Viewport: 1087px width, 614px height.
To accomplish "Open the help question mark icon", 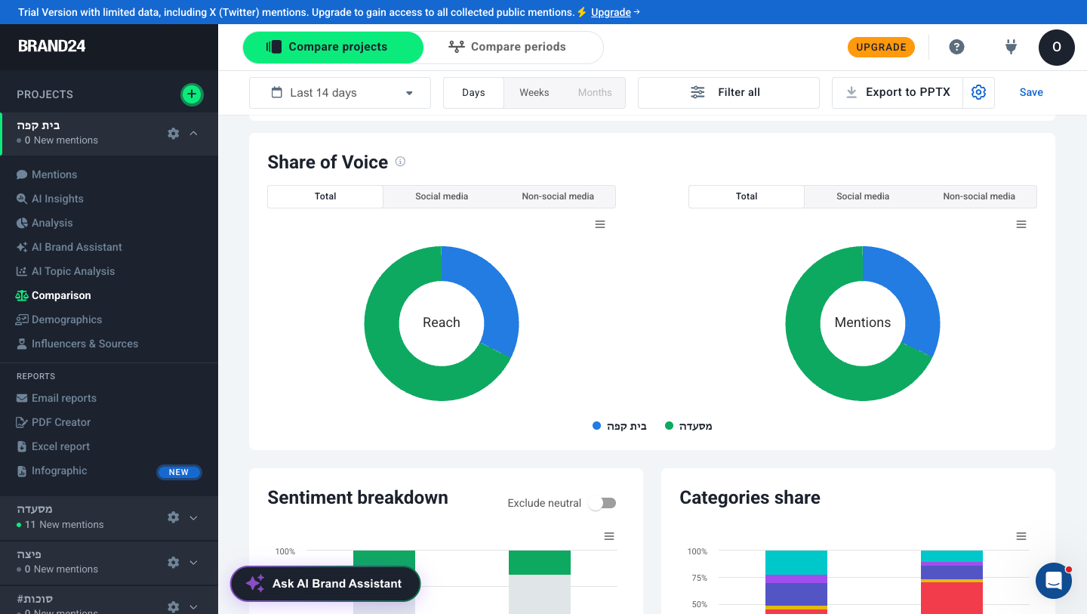I will [956, 47].
